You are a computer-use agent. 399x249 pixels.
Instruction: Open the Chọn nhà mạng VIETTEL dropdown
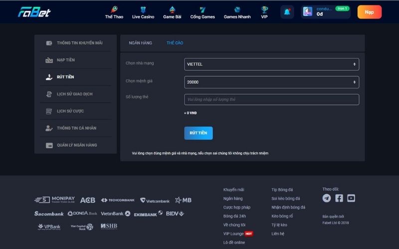(x=271, y=64)
